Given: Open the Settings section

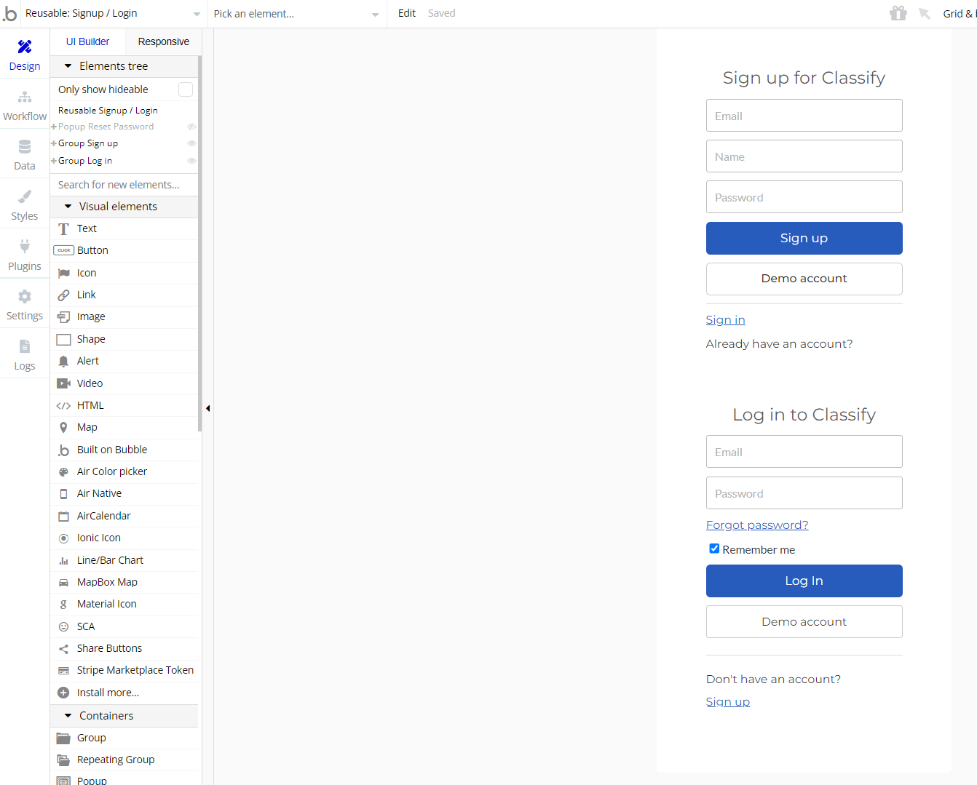Looking at the screenshot, I should [25, 305].
